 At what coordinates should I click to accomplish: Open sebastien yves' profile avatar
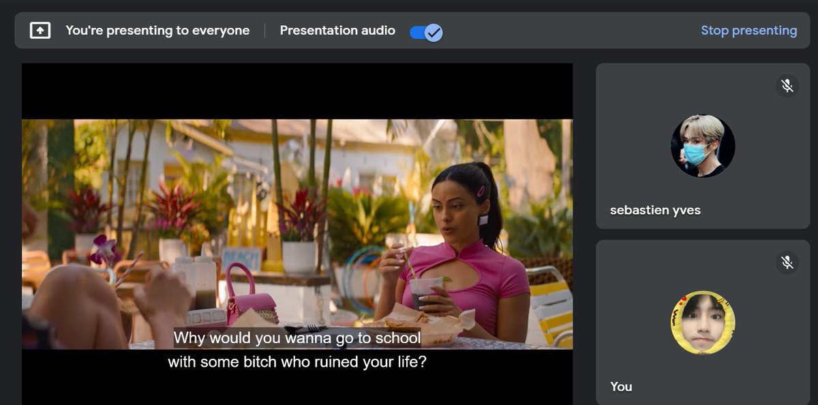pyautogui.click(x=703, y=146)
